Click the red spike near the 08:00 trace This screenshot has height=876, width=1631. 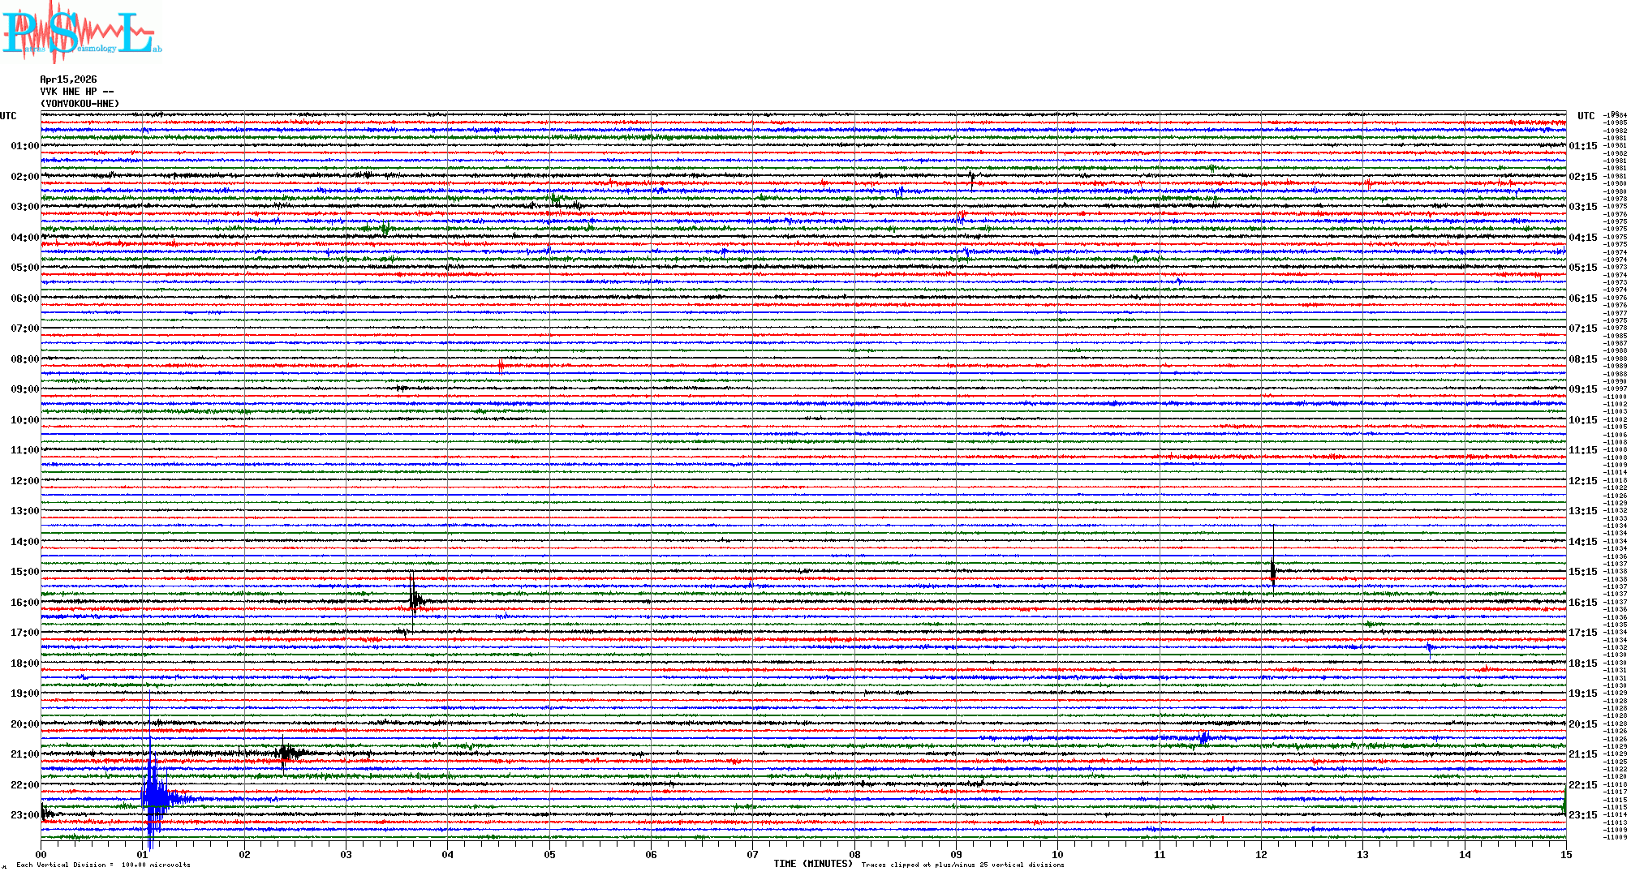click(501, 366)
